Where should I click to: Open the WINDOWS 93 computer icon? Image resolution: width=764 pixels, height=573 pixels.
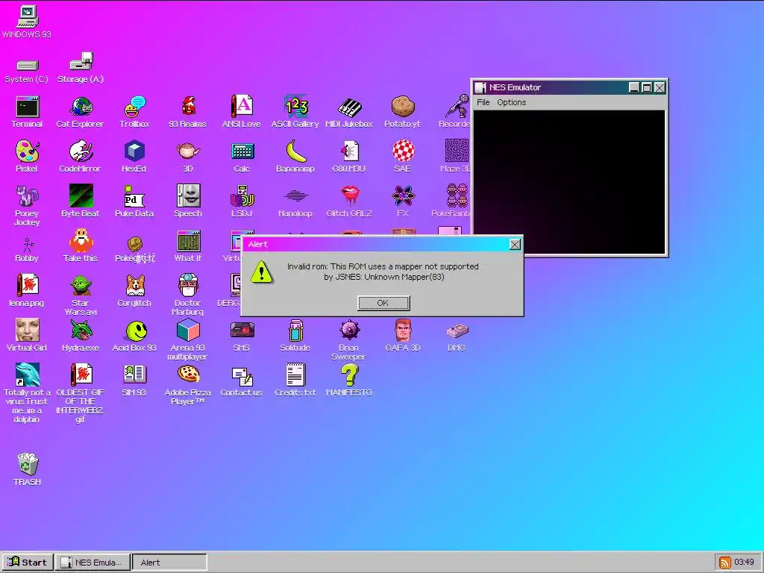coord(27,16)
